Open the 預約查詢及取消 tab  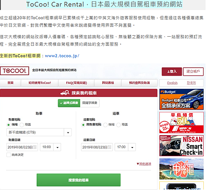139,83
